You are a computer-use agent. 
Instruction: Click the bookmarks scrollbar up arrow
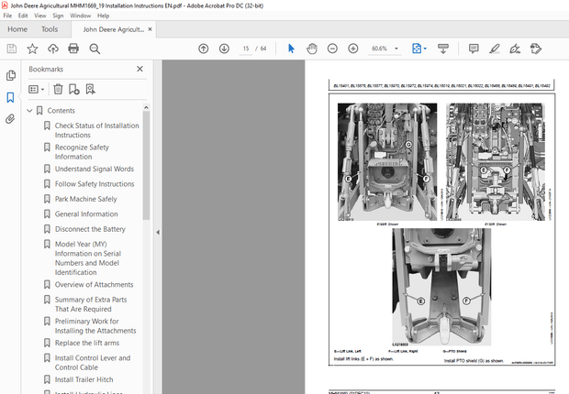pyautogui.click(x=146, y=107)
